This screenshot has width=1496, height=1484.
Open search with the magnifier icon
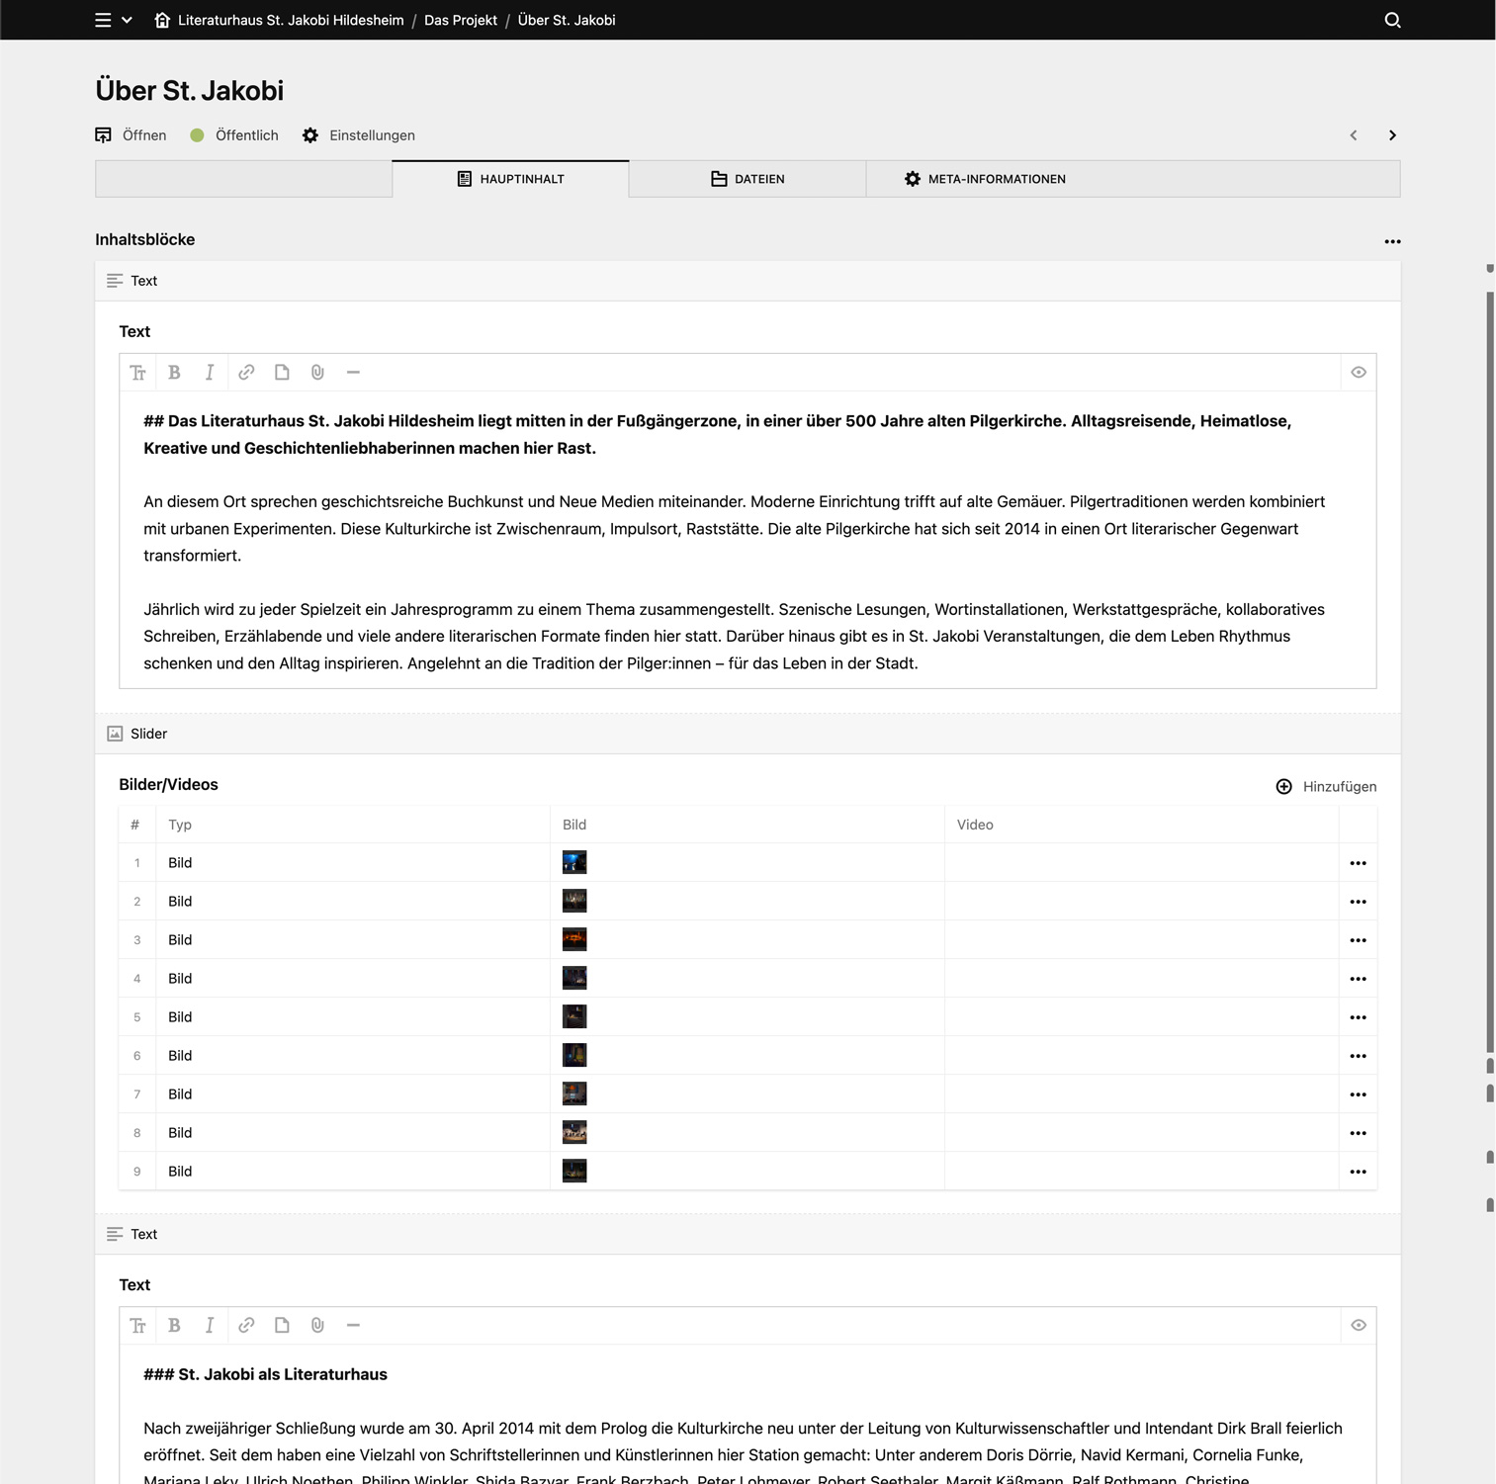[1392, 20]
